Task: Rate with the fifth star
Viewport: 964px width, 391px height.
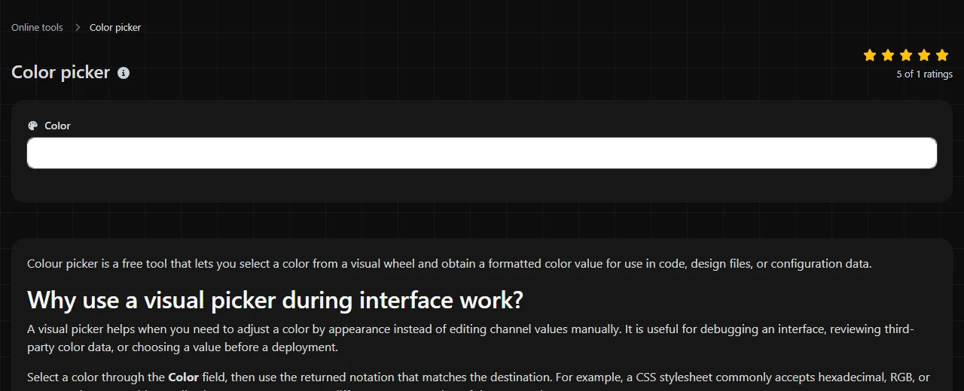Action: tap(942, 55)
